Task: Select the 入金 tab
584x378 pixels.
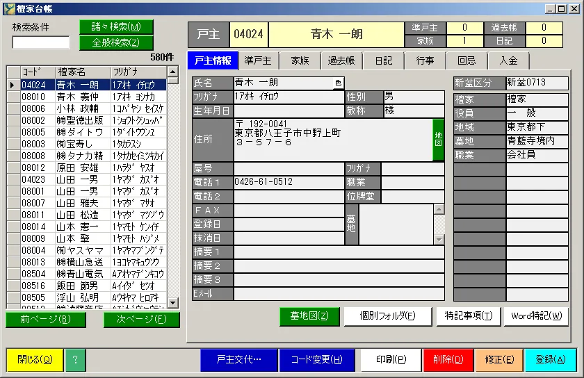Action: point(508,60)
